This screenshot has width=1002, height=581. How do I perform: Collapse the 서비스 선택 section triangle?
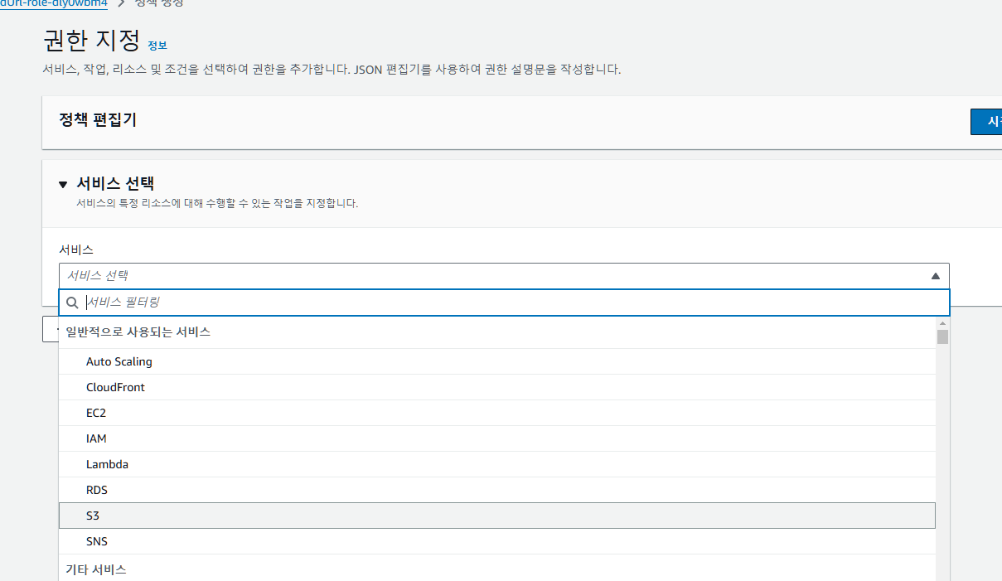(63, 185)
